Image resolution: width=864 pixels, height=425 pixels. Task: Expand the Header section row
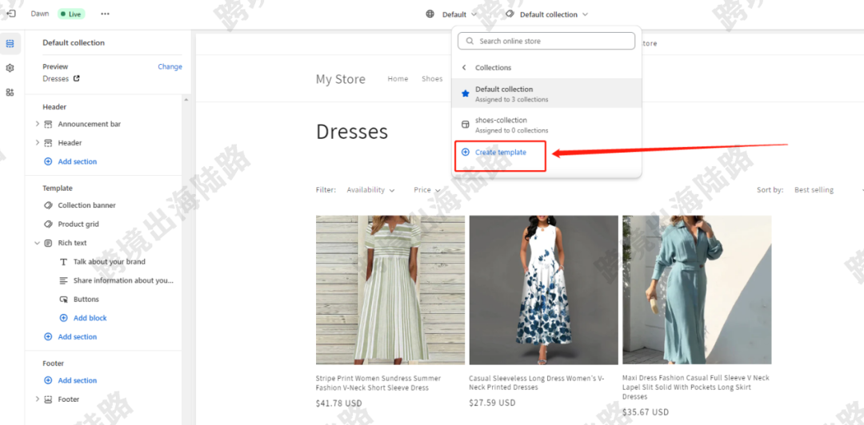pos(38,142)
